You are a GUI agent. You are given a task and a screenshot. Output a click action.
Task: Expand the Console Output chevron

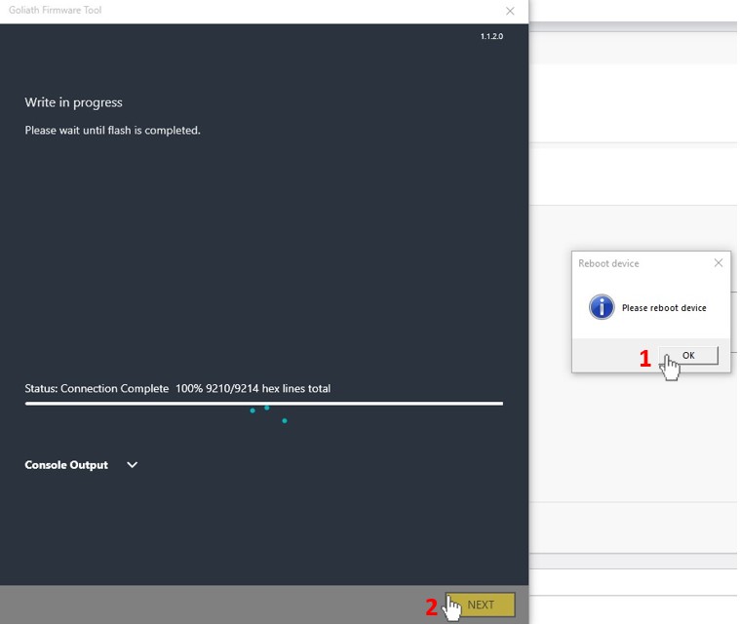[133, 465]
